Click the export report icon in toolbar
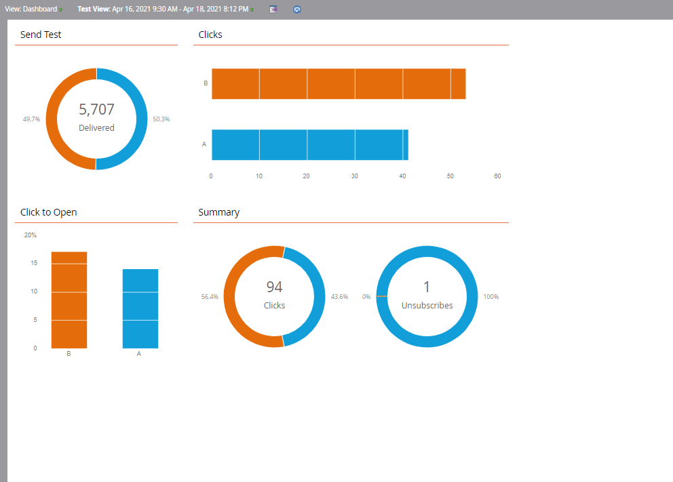This screenshot has height=482, width=673. click(x=273, y=9)
